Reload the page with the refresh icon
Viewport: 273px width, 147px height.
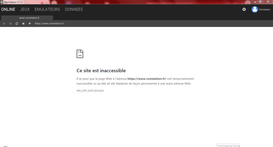coord(17,23)
